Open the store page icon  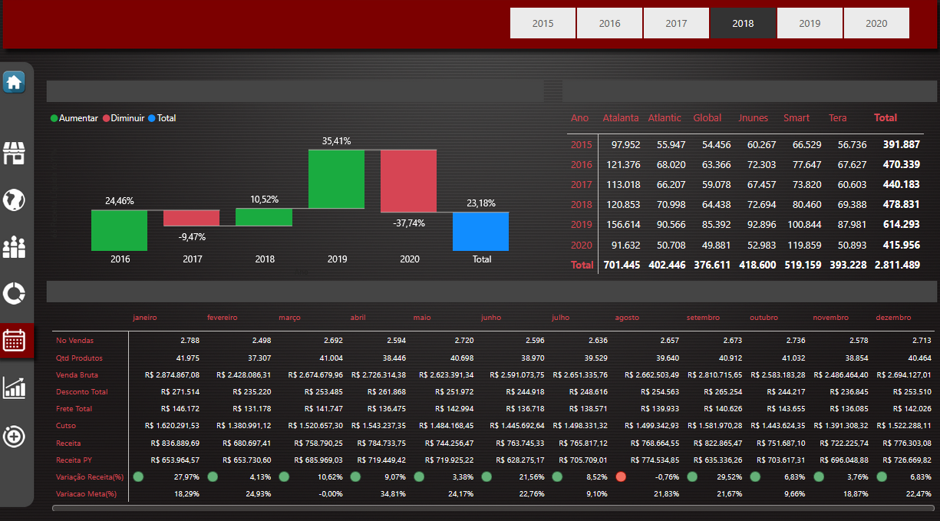14,153
